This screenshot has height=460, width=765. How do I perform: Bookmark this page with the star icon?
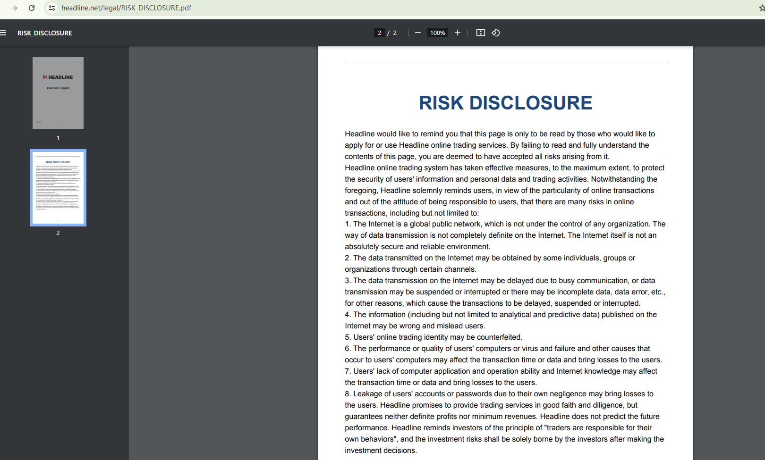coord(761,8)
